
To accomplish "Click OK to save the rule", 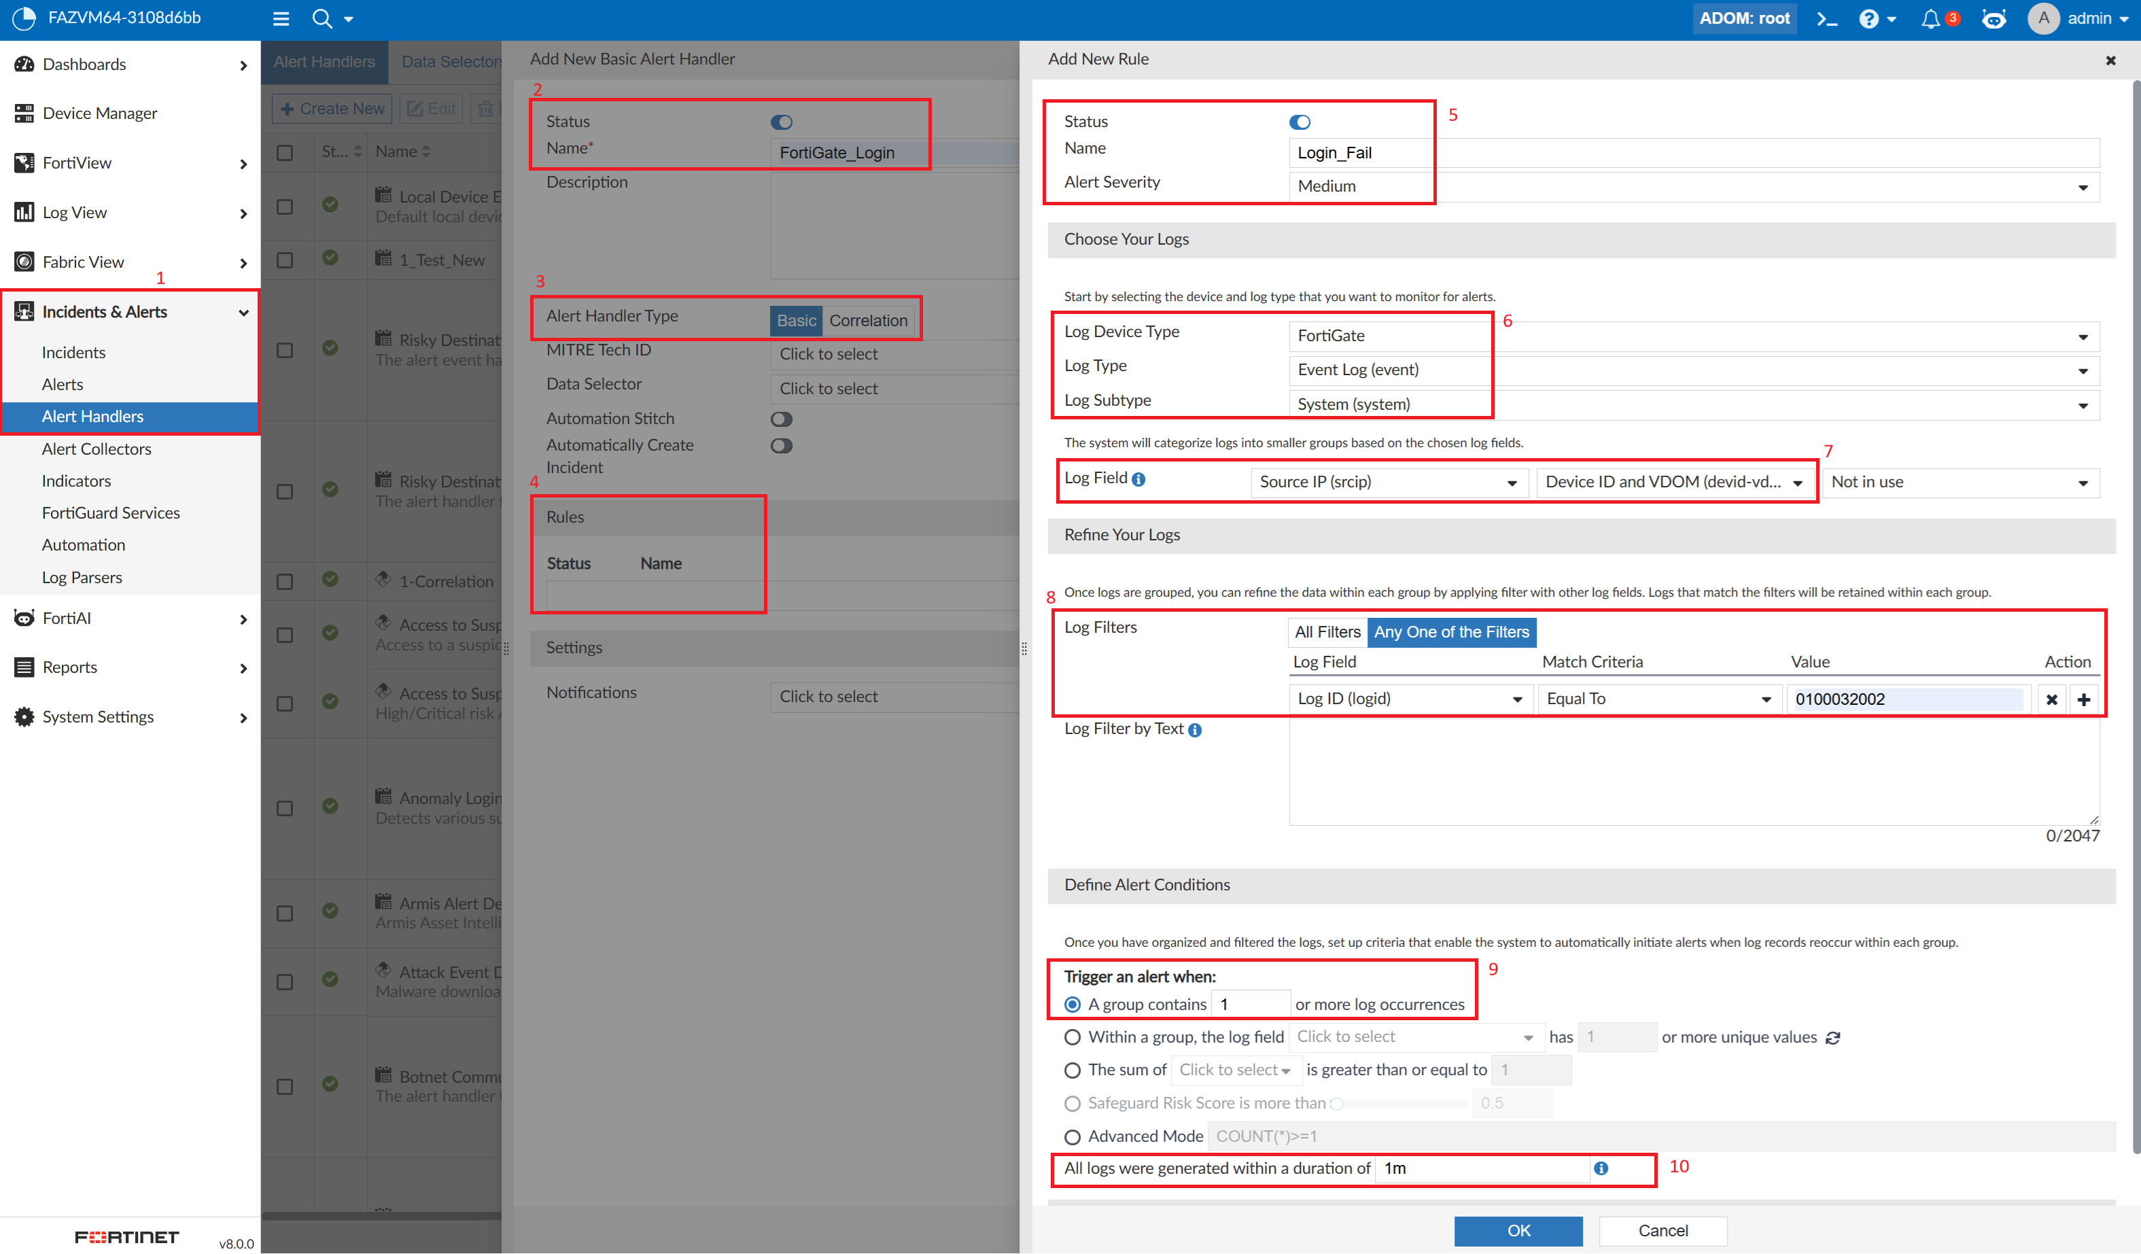I will (x=1518, y=1231).
